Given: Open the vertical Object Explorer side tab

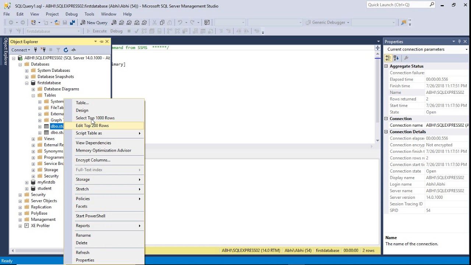Looking at the screenshot, I should pyautogui.click(x=6, y=51).
